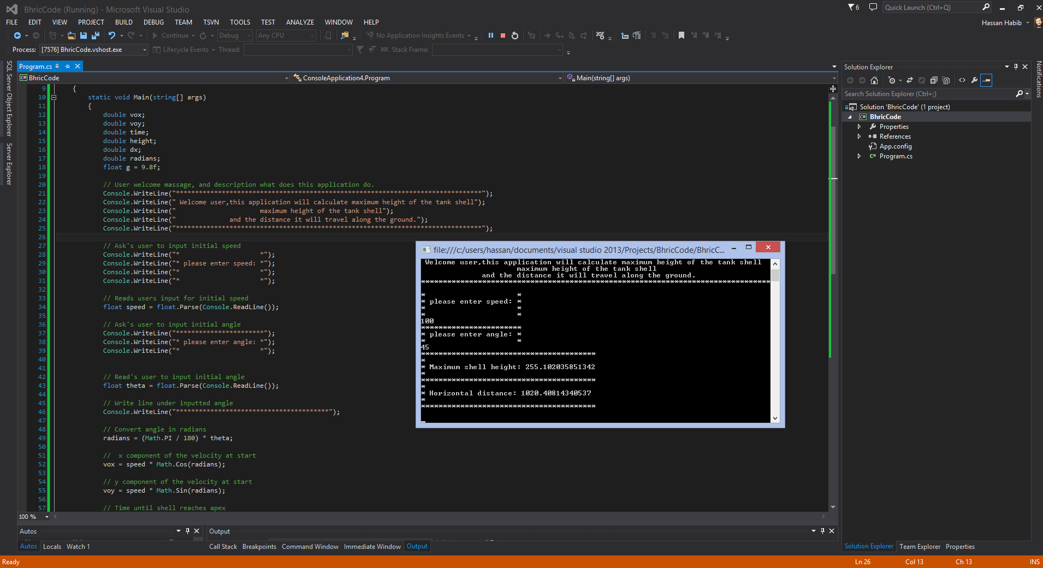This screenshot has width=1043, height=568.
Task: Click the hex display breakpoint-style icon
Action: point(600,35)
